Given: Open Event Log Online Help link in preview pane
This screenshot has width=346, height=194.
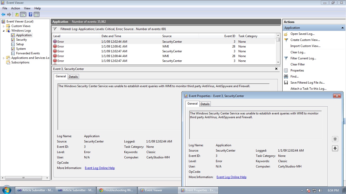Looking at the screenshot, I should [x=100, y=168].
